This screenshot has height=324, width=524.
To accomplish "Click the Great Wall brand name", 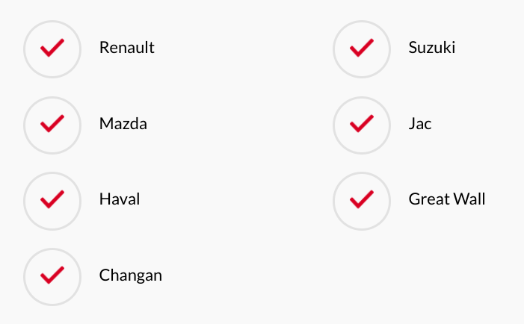I will [x=447, y=199].
